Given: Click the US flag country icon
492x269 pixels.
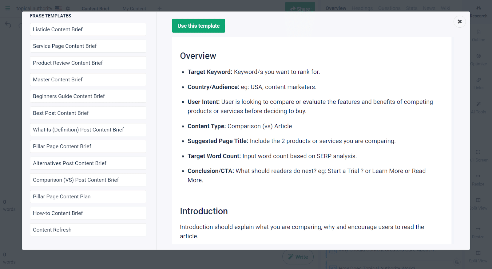Looking at the screenshot, I should pos(58,8).
